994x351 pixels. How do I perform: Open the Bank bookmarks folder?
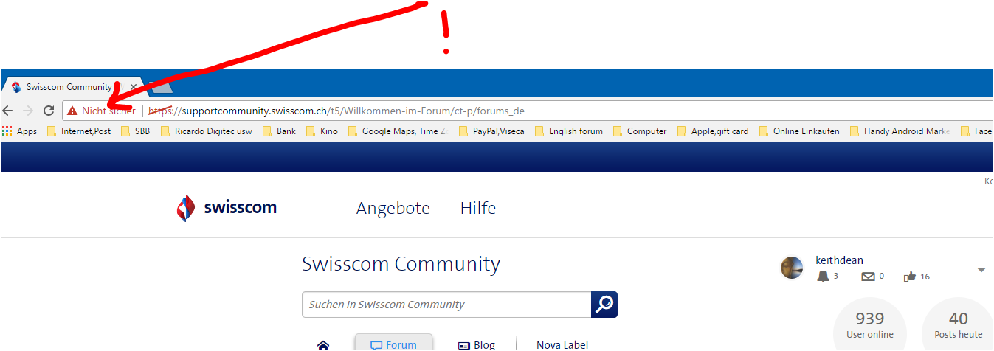(x=279, y=131)
